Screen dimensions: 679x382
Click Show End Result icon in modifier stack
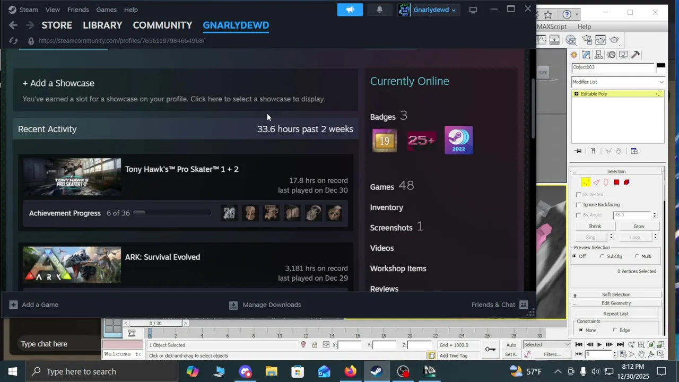[593, 151]
